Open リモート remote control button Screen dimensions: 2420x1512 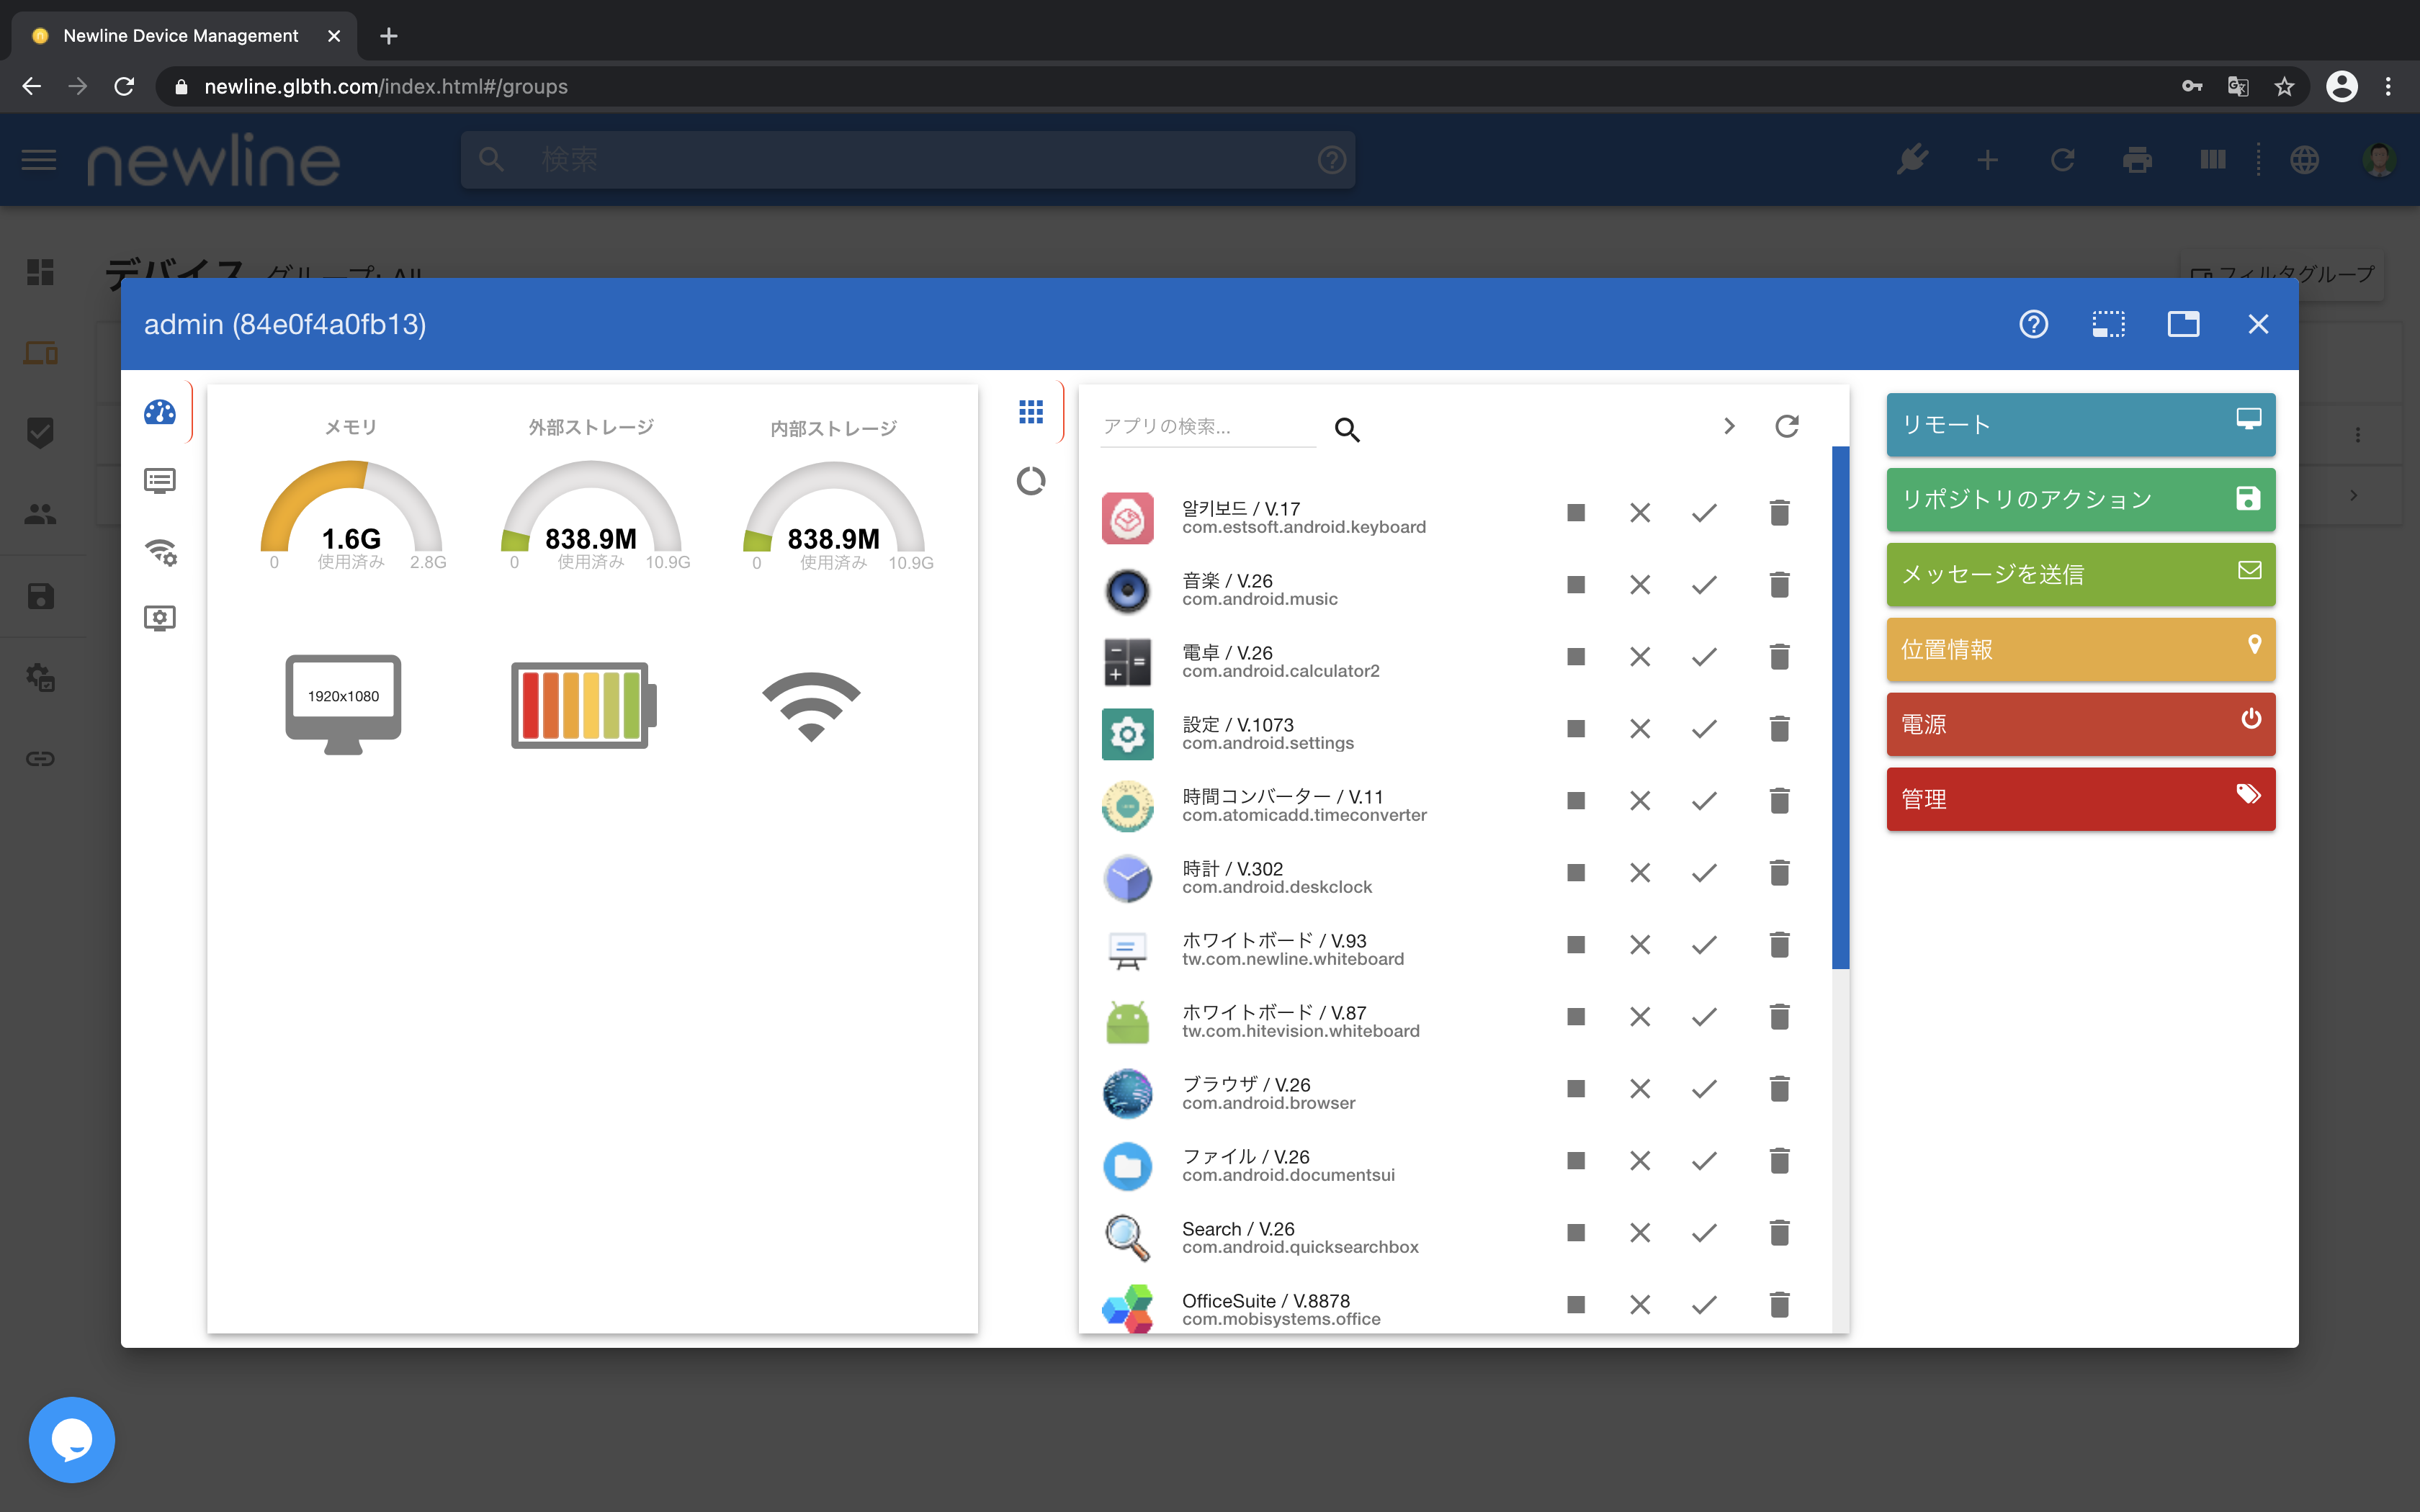click(x=2080, y=424)
